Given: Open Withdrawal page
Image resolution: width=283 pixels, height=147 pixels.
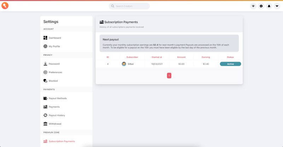Looking at the screenshot, I should [x=55, y=124].
